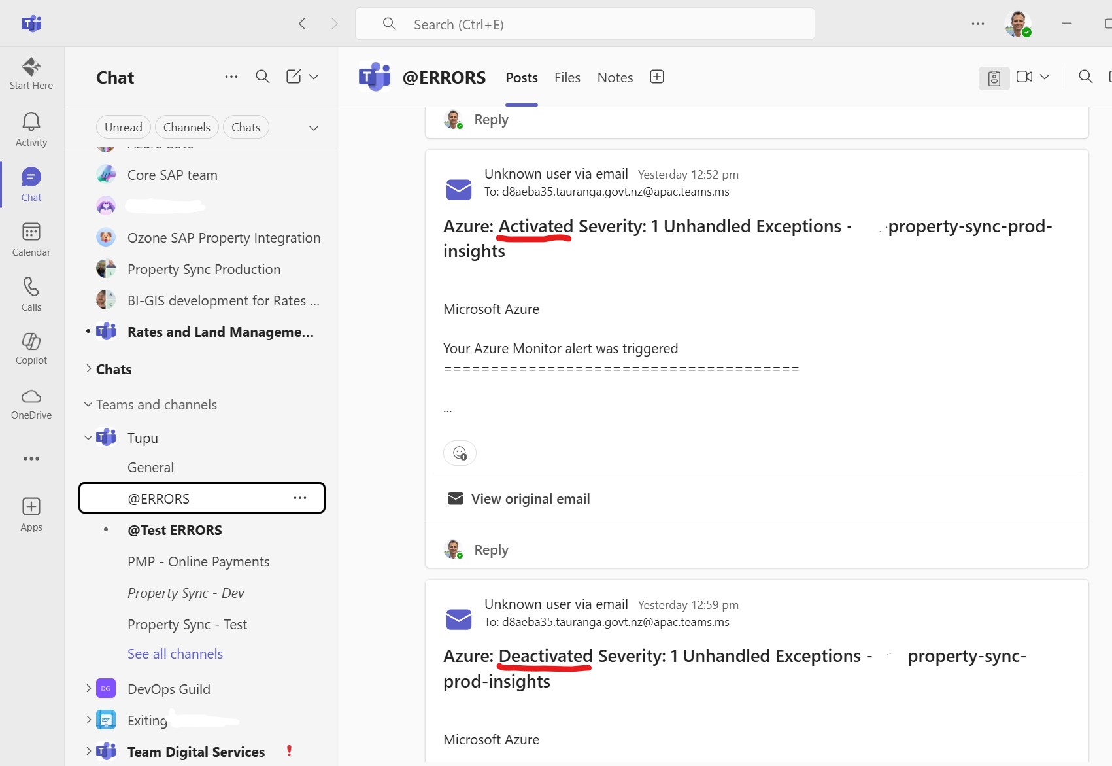Add a tab with plus icon

click(657, 77)
